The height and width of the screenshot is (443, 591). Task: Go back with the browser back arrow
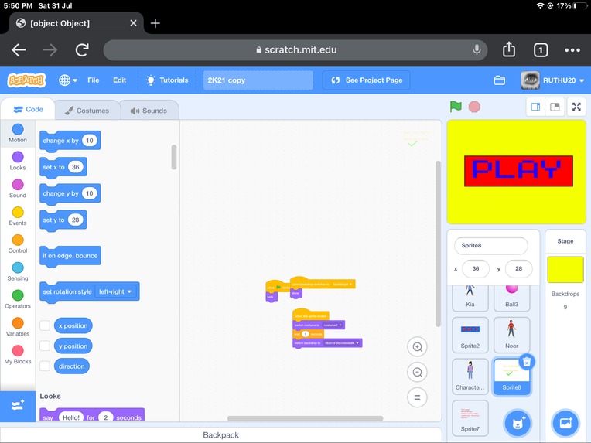[x=19, y=49]
